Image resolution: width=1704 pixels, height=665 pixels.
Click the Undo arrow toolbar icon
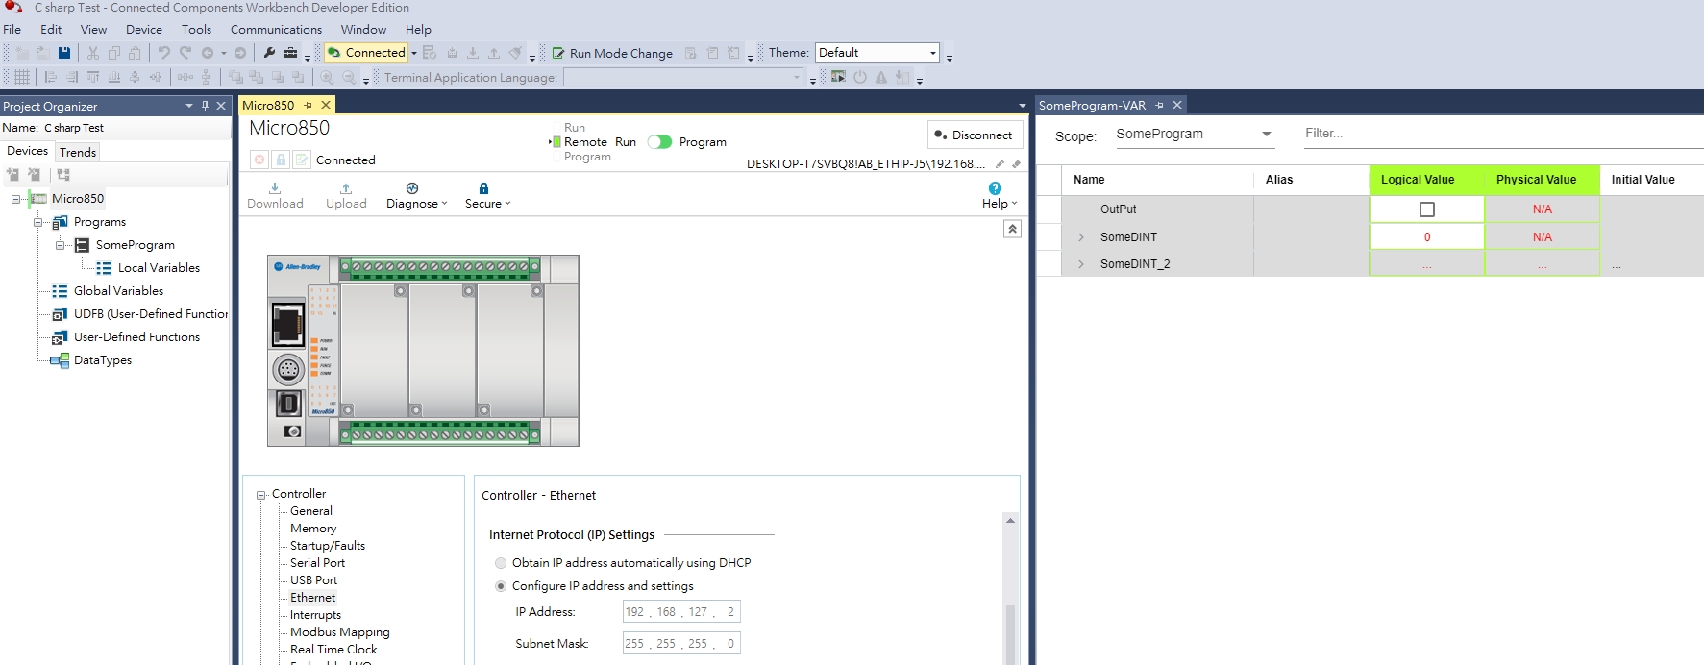[x=164, y=53]
